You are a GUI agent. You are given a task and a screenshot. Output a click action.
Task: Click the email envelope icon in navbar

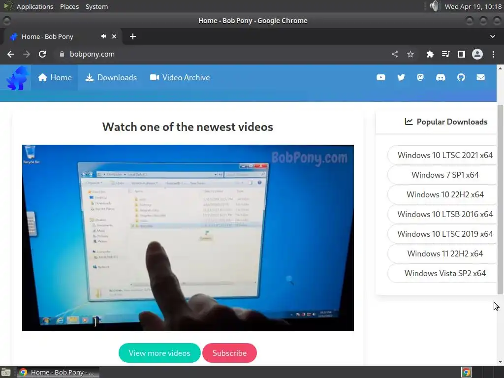pyautogui.click(x=480, y=77)
